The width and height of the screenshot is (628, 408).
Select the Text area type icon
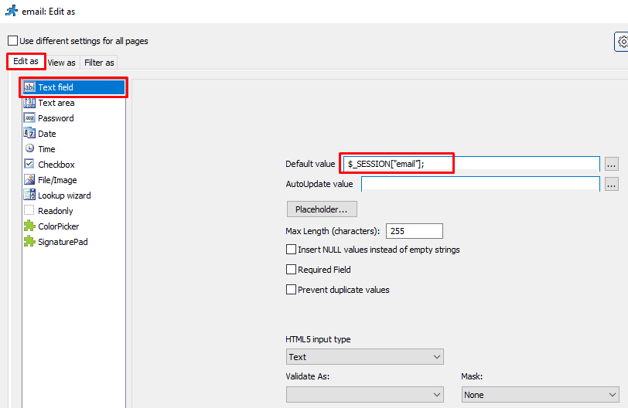tap(29, 103)
